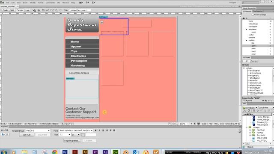Click the File management icon in document toolbar
This screenshot has width=274, height=154.
pos(39,10)
